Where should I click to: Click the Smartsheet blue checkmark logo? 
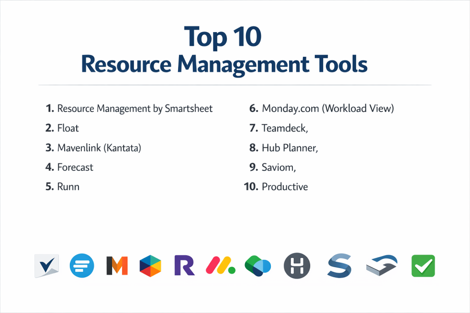point(47,266)
